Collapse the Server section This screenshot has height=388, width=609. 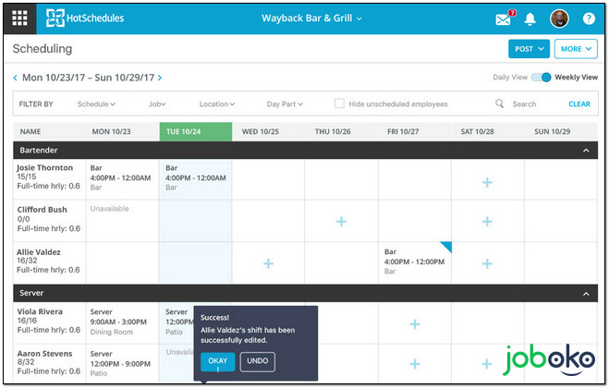click(584, 293)
